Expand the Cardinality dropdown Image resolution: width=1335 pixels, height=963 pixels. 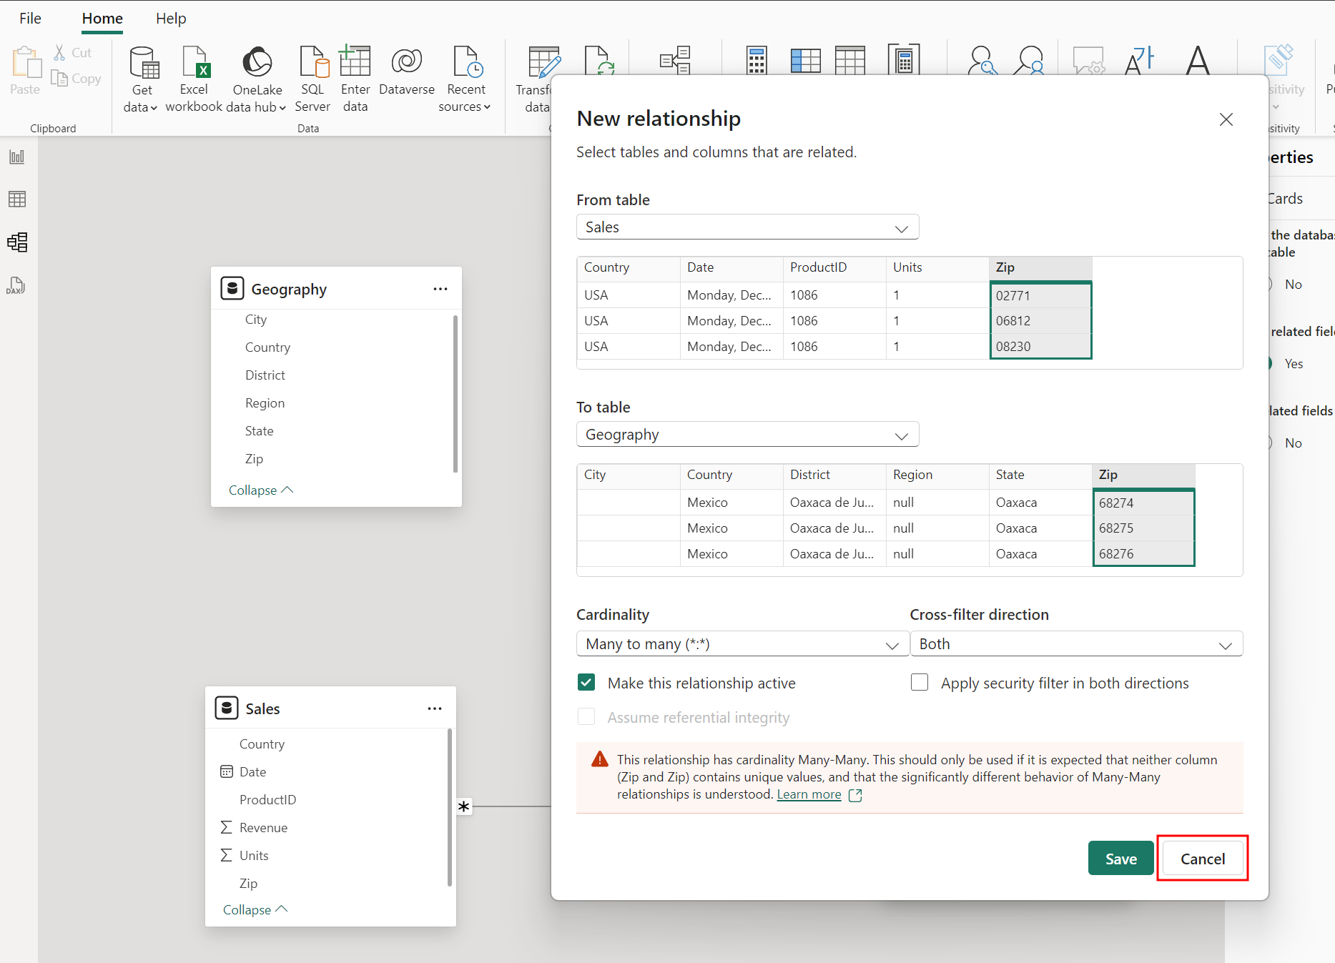(742, 644)
